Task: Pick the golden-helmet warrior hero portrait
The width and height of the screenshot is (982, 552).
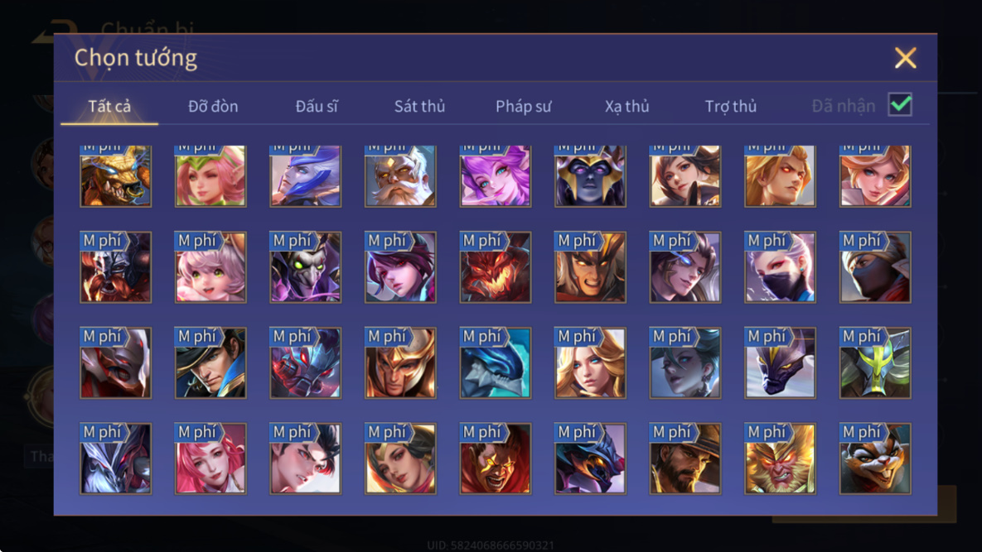Action: (x=400, y=362)
